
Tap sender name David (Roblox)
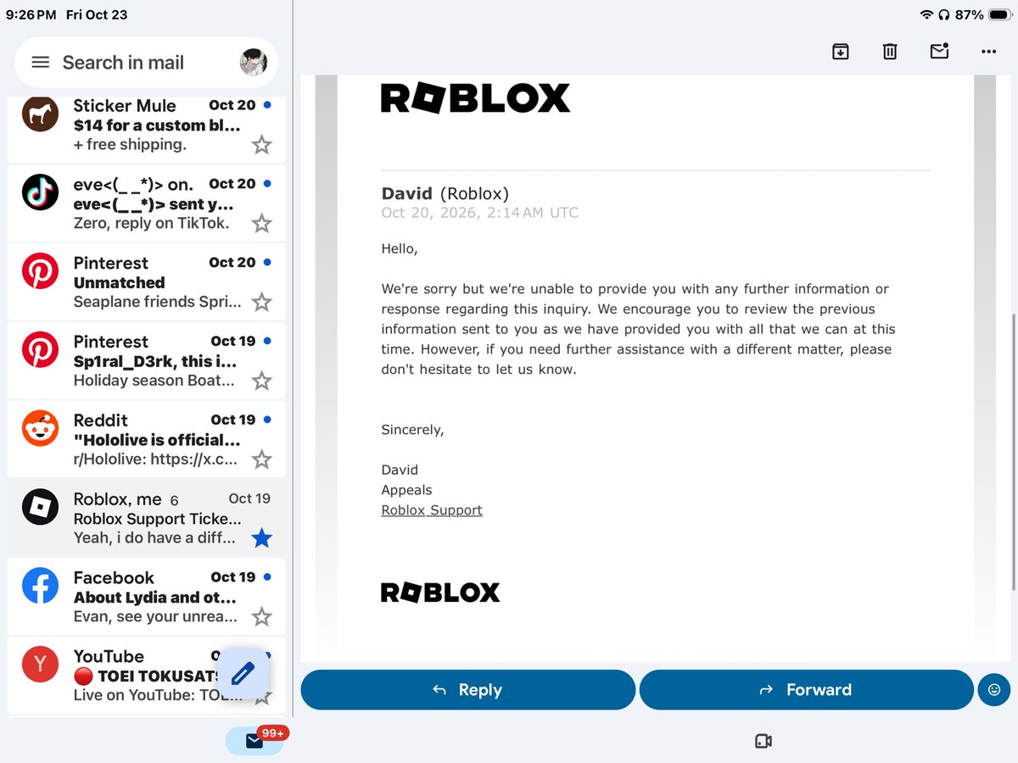pyautogui.click(x=445, y=193)
